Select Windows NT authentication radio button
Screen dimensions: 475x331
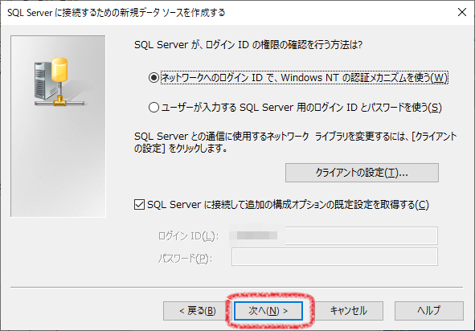[154, 78]
